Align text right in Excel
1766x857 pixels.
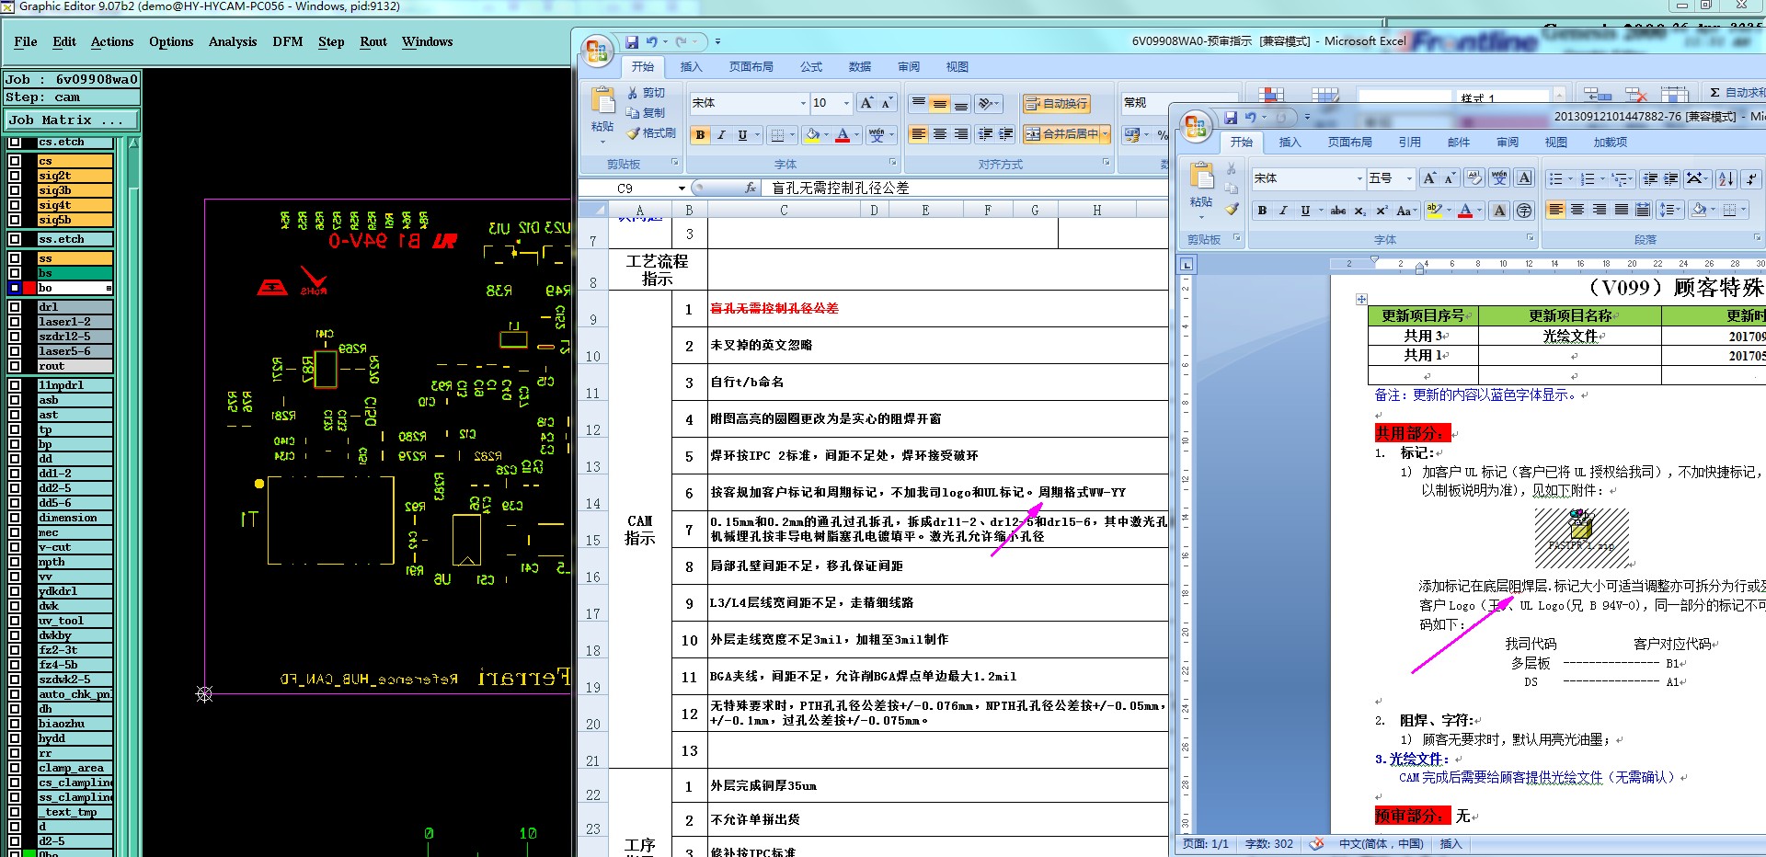pyautogui.click(x=960, y=134)
